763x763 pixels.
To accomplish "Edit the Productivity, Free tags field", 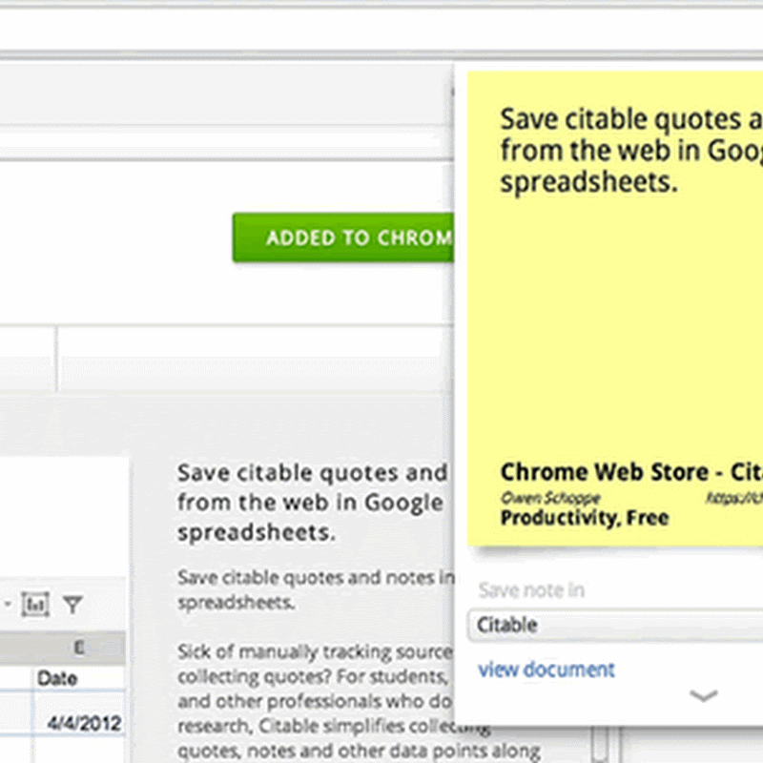I will pyautogui.click(x=584, y=519).
